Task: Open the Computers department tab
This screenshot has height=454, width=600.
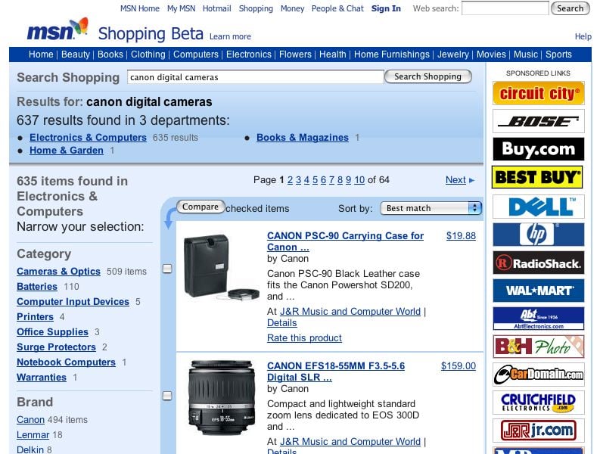Action: click(196, 54)
